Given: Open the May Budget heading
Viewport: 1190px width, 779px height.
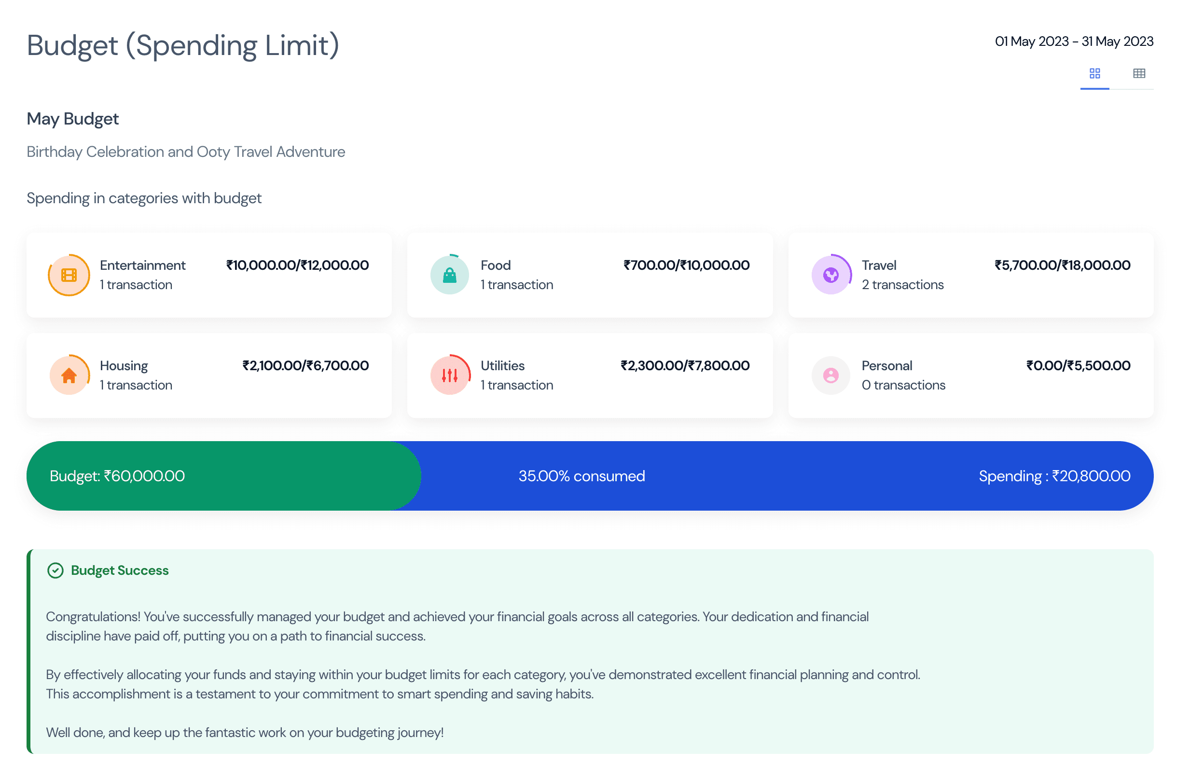Looking at the screenshot, I should point(72,119).
